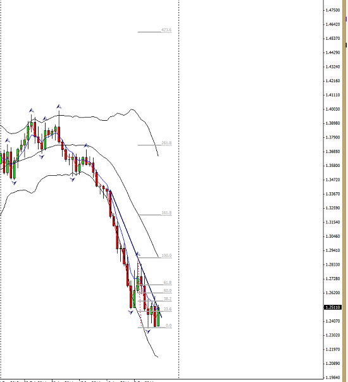348x382 pixels.
Task: Click price scale value 1.41110
Action: coord(333,95)
